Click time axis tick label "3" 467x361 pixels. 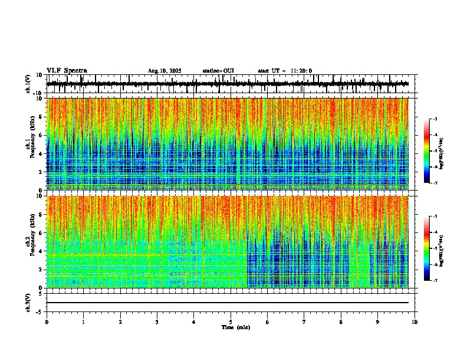[x=157, y=322]
